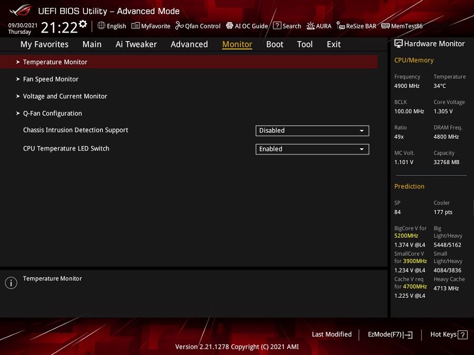Click the 34°C temperature value
The width and height of the screenshot is (474, 355).
[x=440, y=86]
